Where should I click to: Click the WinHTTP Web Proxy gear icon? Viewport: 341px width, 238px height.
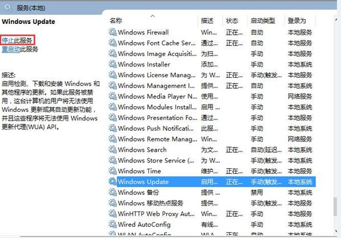[x=112, y=214]
